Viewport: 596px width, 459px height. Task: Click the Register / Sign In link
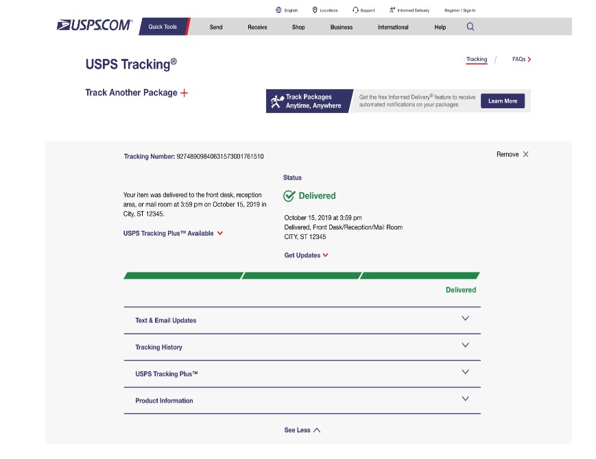click(x=460, y=10)
